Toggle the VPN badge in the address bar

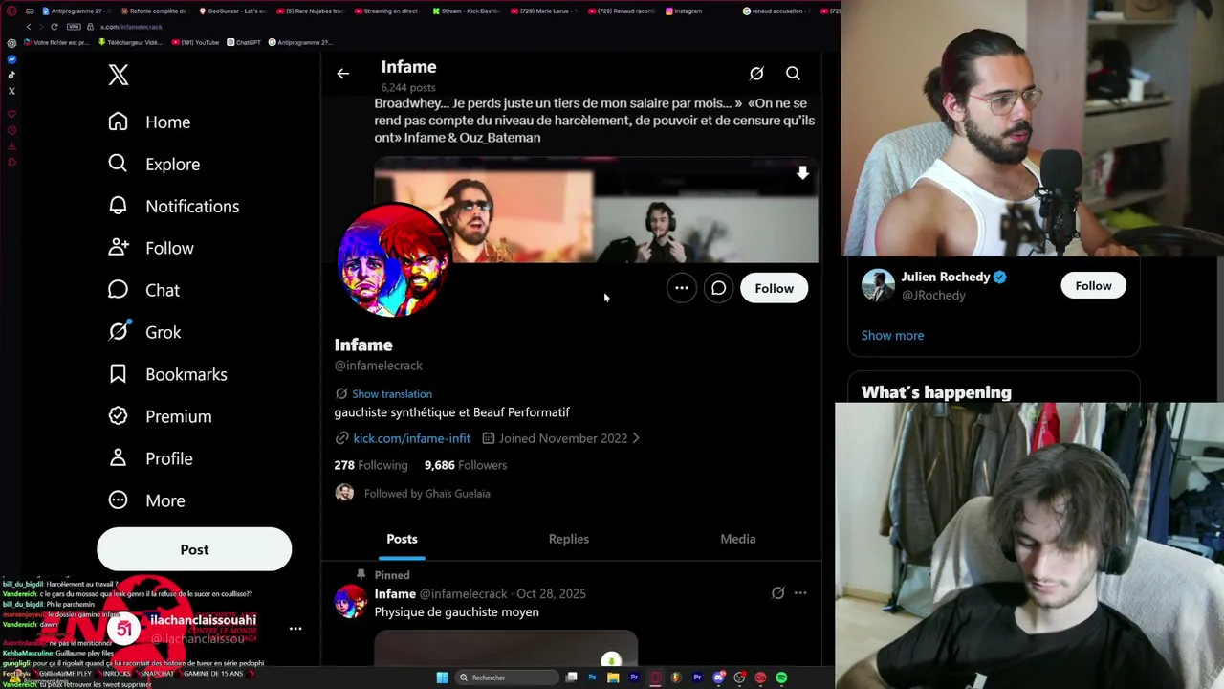pos(74,27)
